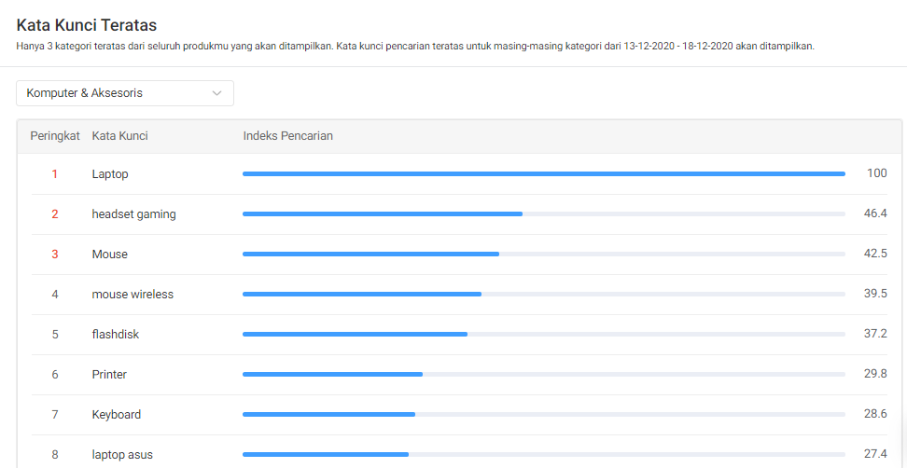907x468 pixels.
Task: Click the flashdisk search index bar
Action: [544, 334]
